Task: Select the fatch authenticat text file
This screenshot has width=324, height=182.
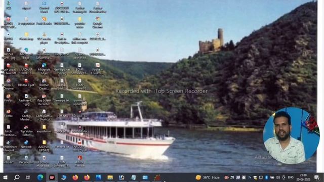Action: tap(8, 130)
